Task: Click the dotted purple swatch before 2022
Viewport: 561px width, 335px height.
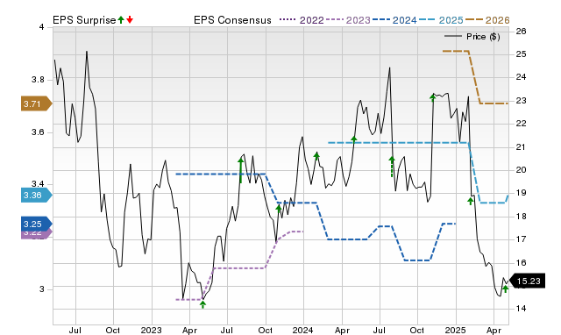Action: [x=288, y=20]
